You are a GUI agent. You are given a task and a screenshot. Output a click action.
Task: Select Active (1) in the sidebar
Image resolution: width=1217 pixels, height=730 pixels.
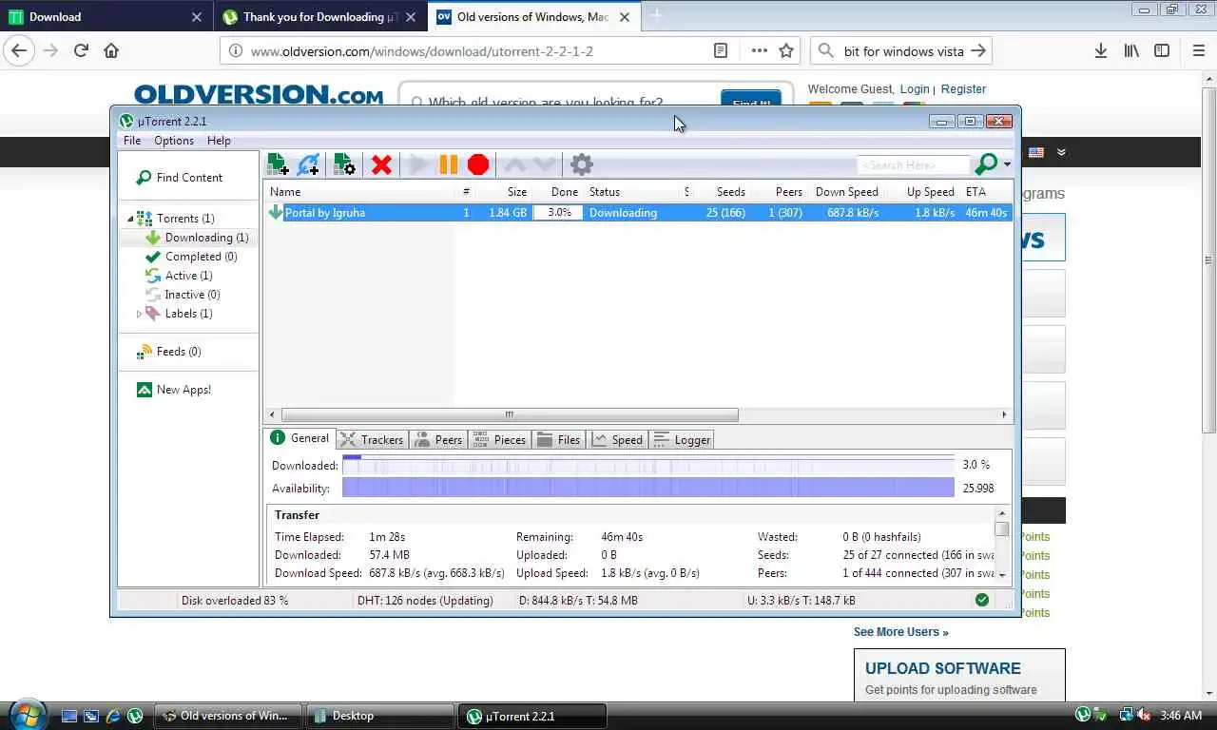click(x=179, y=276)
